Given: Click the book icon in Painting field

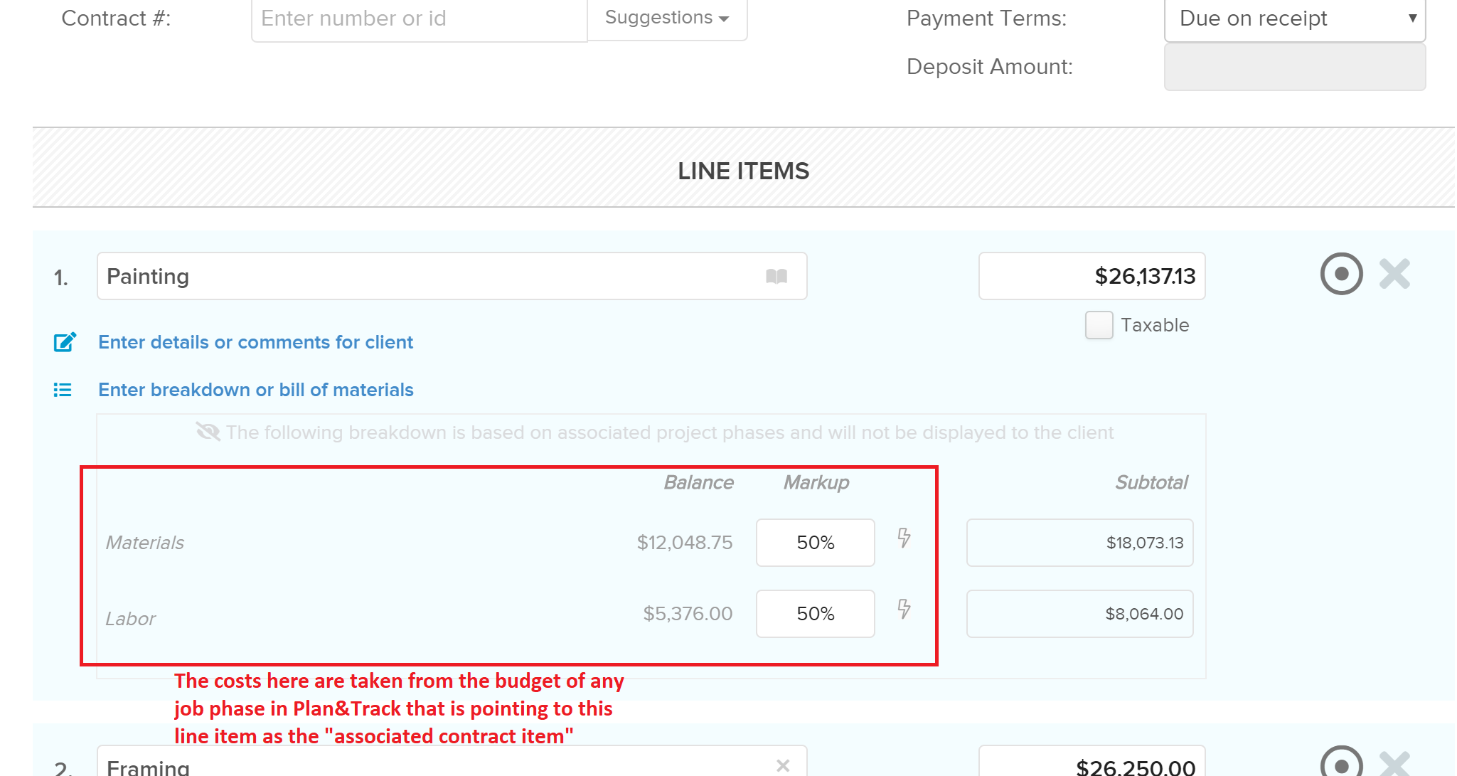Looking at the screenshot, I should coord(776,276).
